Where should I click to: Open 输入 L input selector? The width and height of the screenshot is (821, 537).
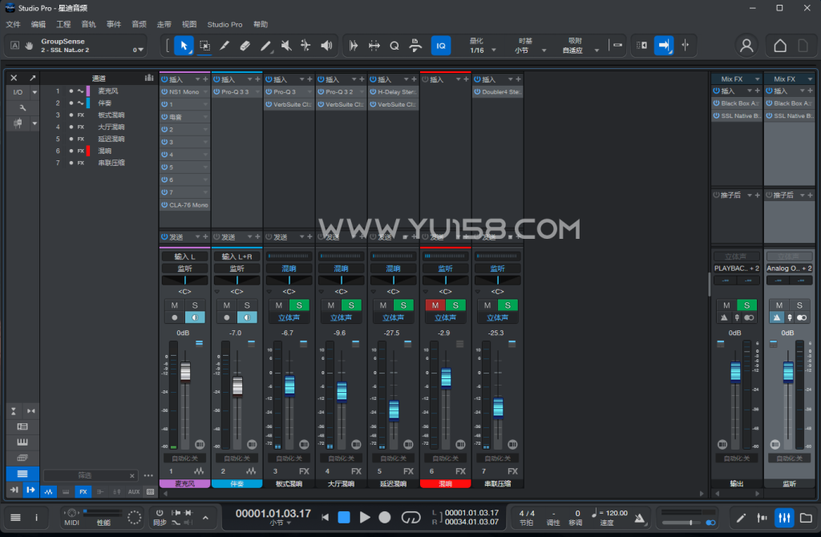click(185, 256)
